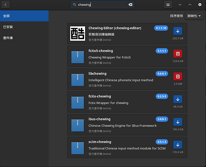Go back with the back arrow button
Image resolution: width=206 pixels, height=167 pixels.
pos(5,5)
